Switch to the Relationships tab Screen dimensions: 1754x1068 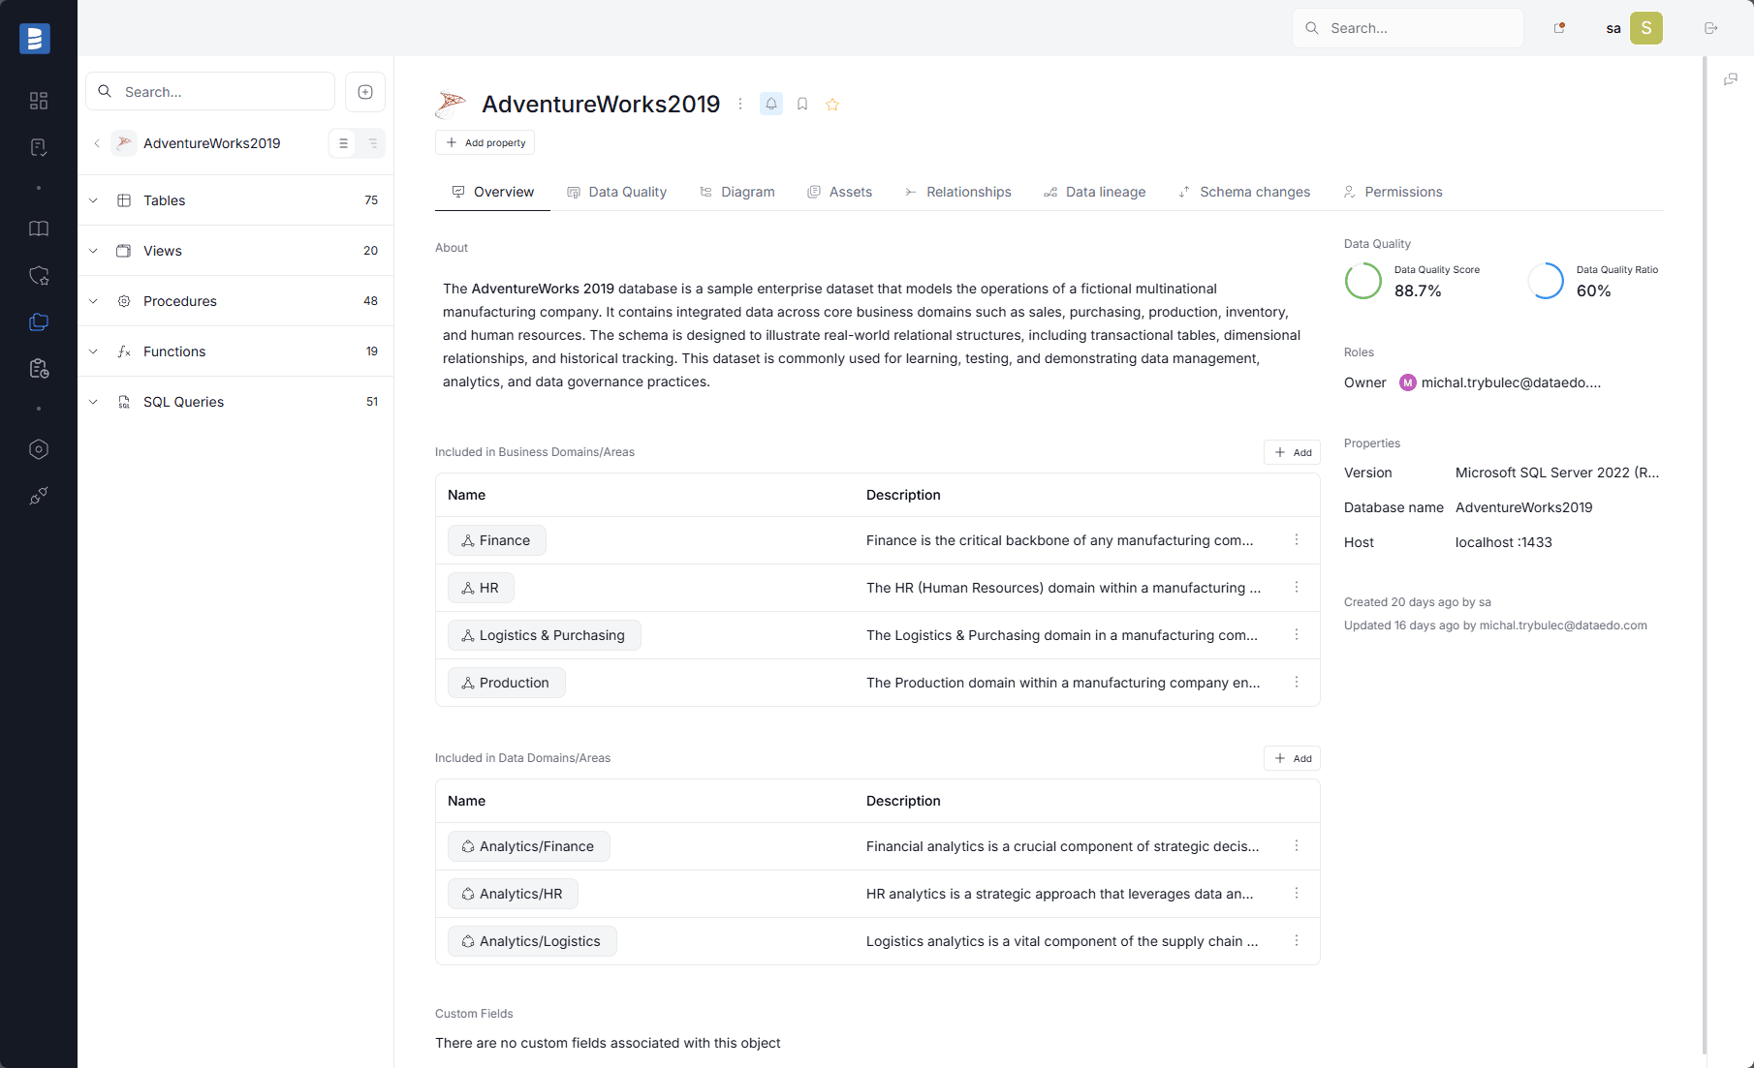tap(958, 192)
